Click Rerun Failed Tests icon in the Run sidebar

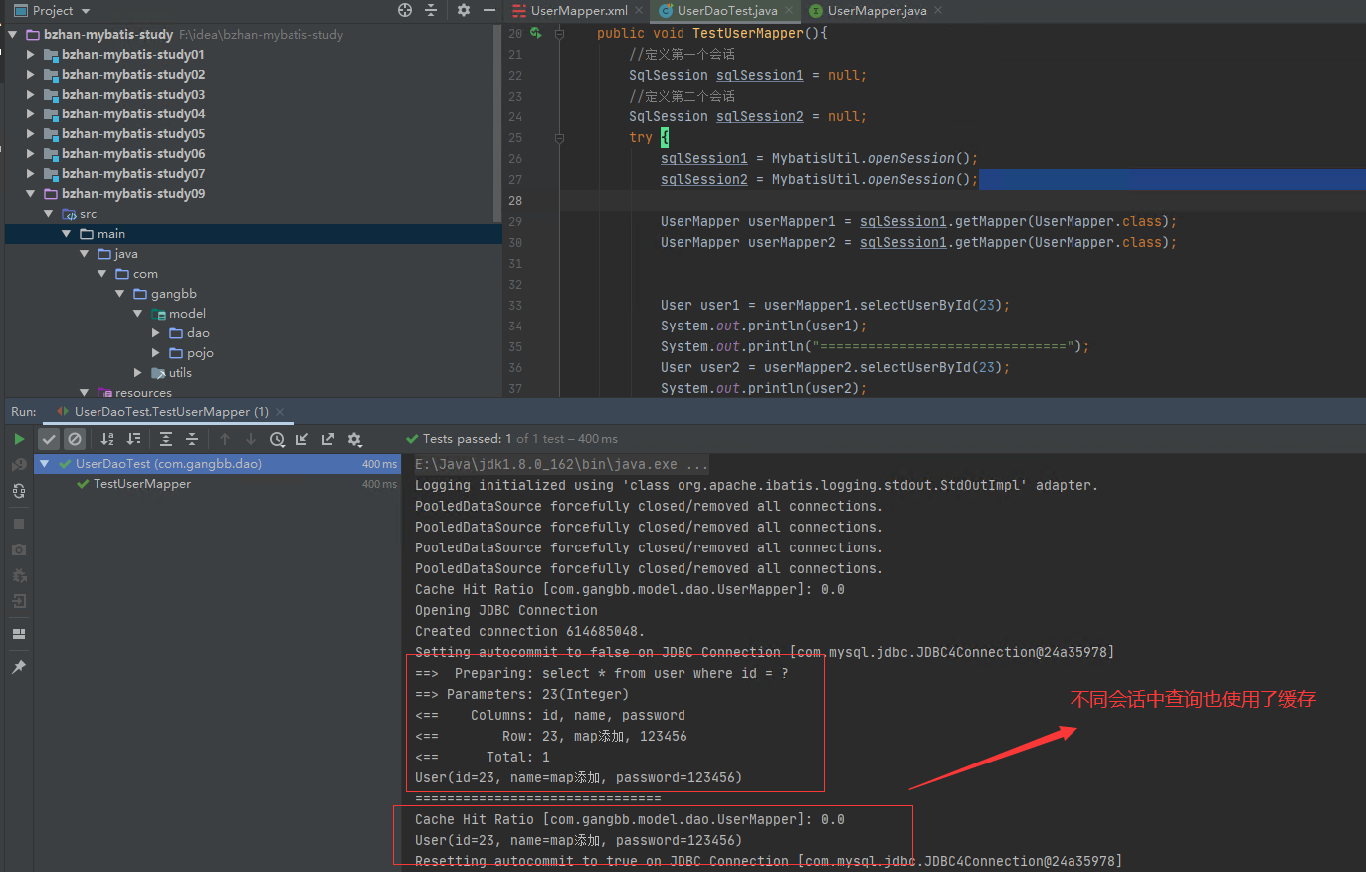(19, 465)
